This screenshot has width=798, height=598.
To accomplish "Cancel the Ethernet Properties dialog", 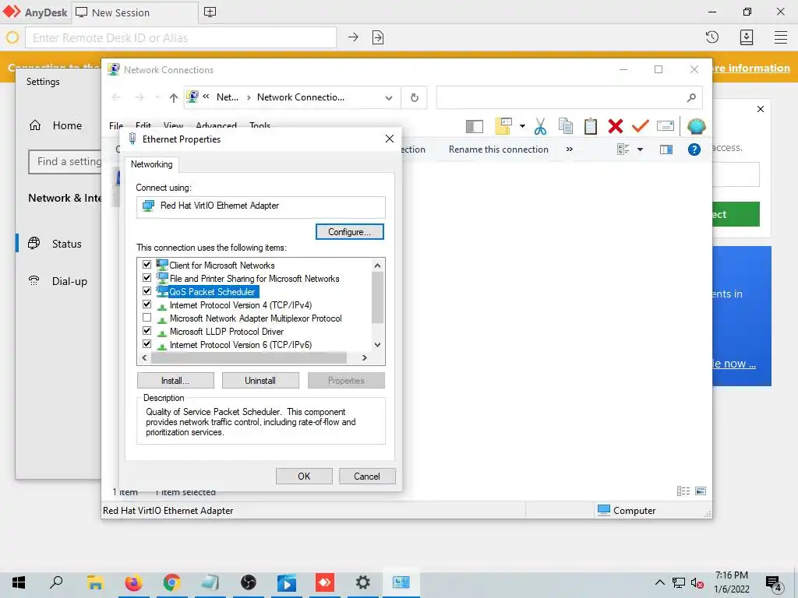I will pos(367,476).
